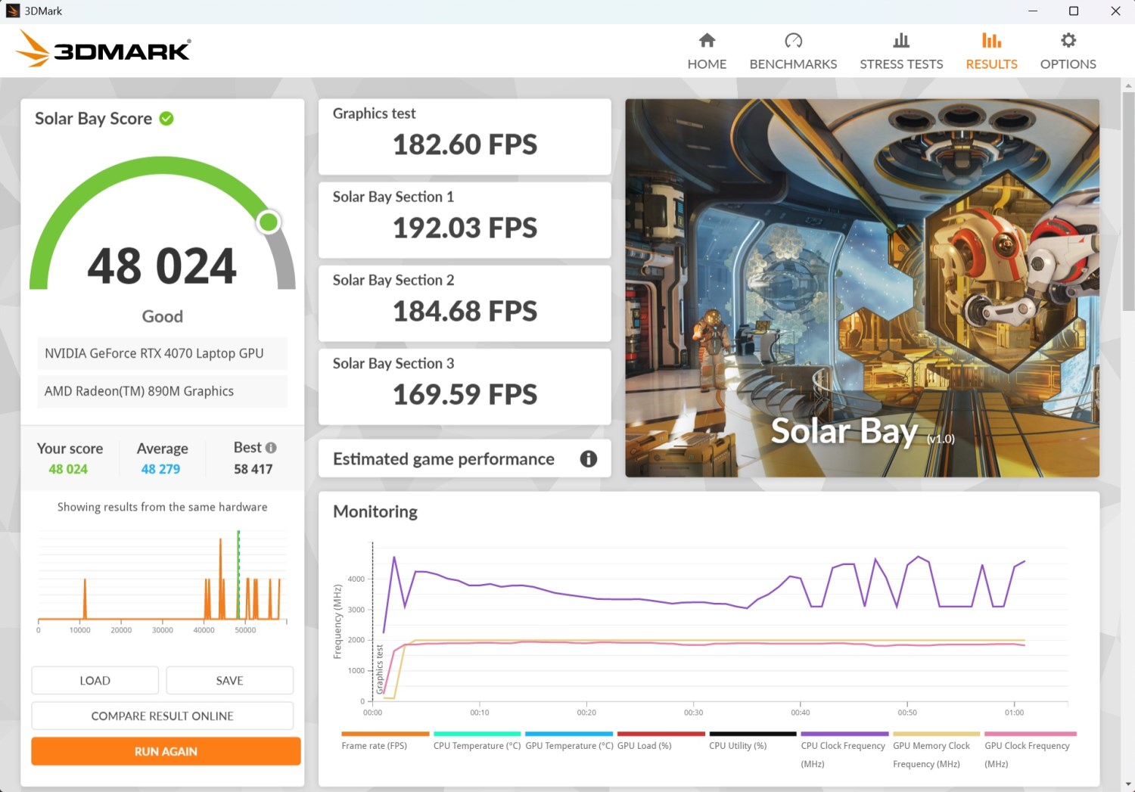Viewport: 1135px width, 792px height.
Task: Toggle GPU Temperature legend series
Action: point(569,741)
